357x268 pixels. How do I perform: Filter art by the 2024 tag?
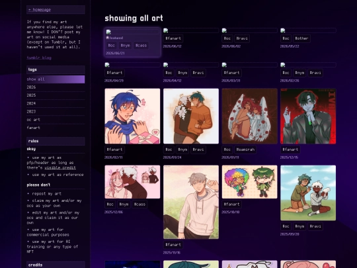56,103
